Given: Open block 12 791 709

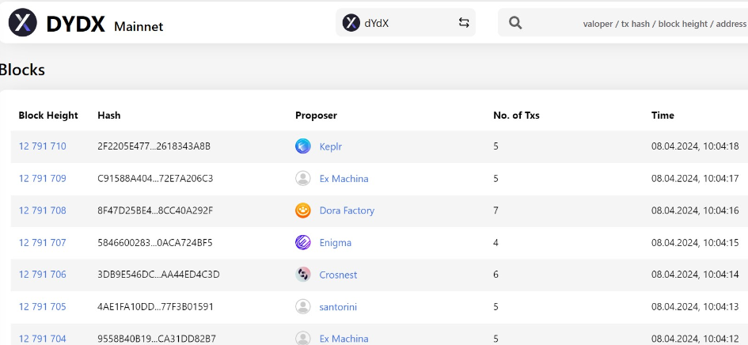Looking at the screenshot, I should coord(43,179).
